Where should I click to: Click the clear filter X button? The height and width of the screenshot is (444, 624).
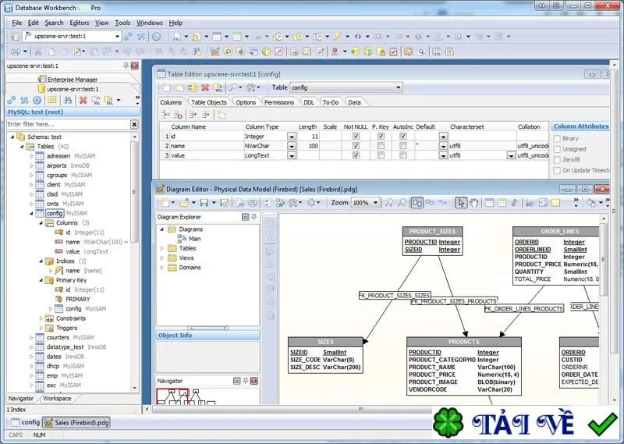(134, 125)
